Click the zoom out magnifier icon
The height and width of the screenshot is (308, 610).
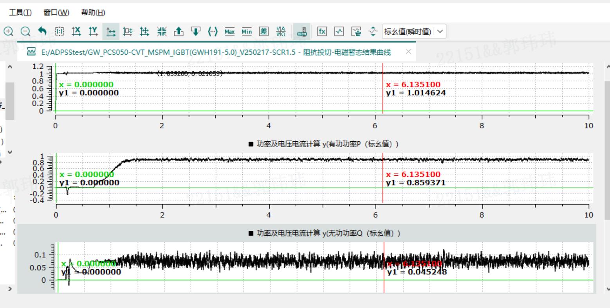click(25, 31)
